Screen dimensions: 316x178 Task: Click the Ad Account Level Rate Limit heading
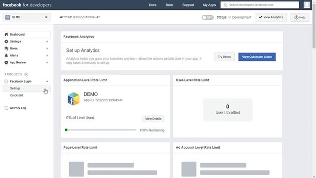(198, 147)
